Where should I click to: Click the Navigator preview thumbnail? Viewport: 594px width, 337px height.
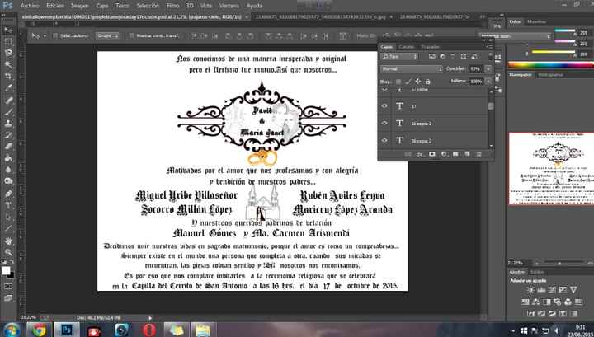(x=551, y=168)
